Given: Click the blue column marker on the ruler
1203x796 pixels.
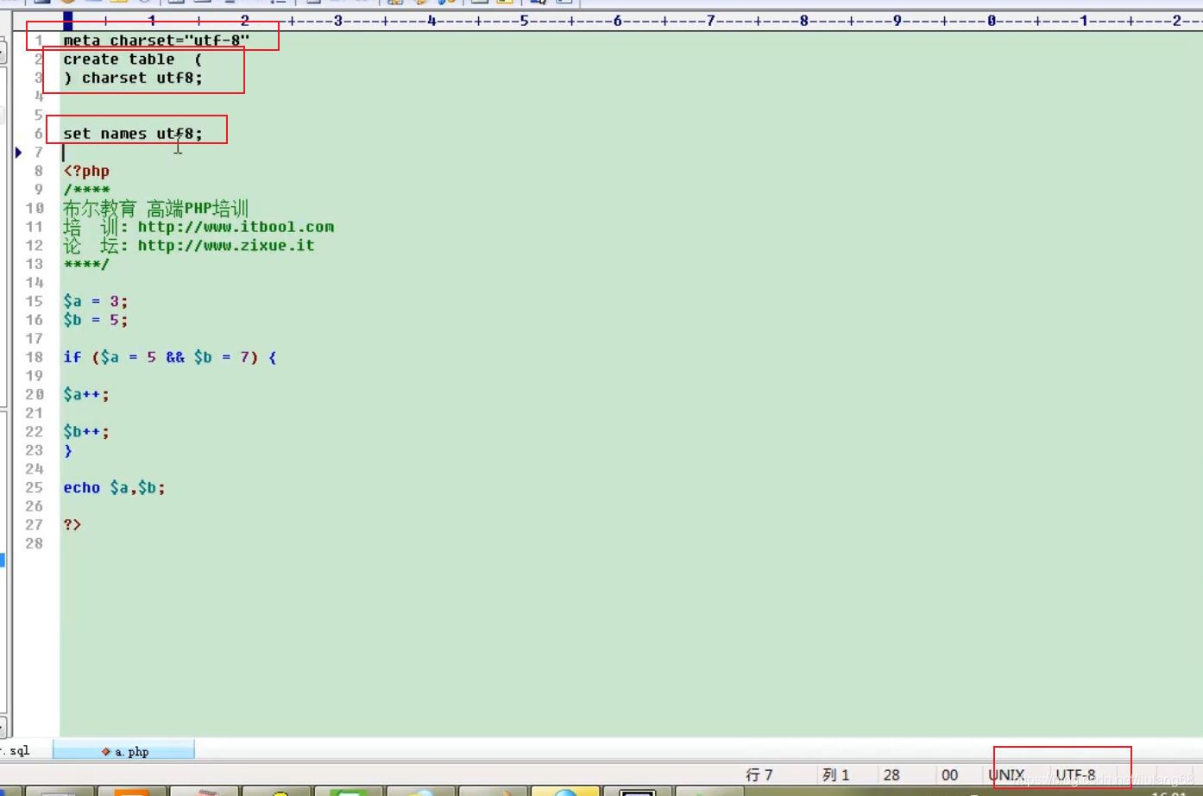Looking at the screenshot, I should pos(68,20).
